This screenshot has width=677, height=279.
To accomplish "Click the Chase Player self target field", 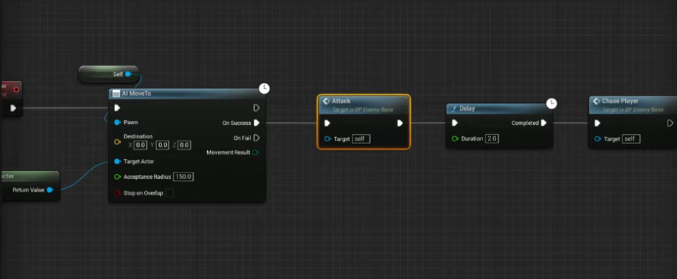I will 632,139.
